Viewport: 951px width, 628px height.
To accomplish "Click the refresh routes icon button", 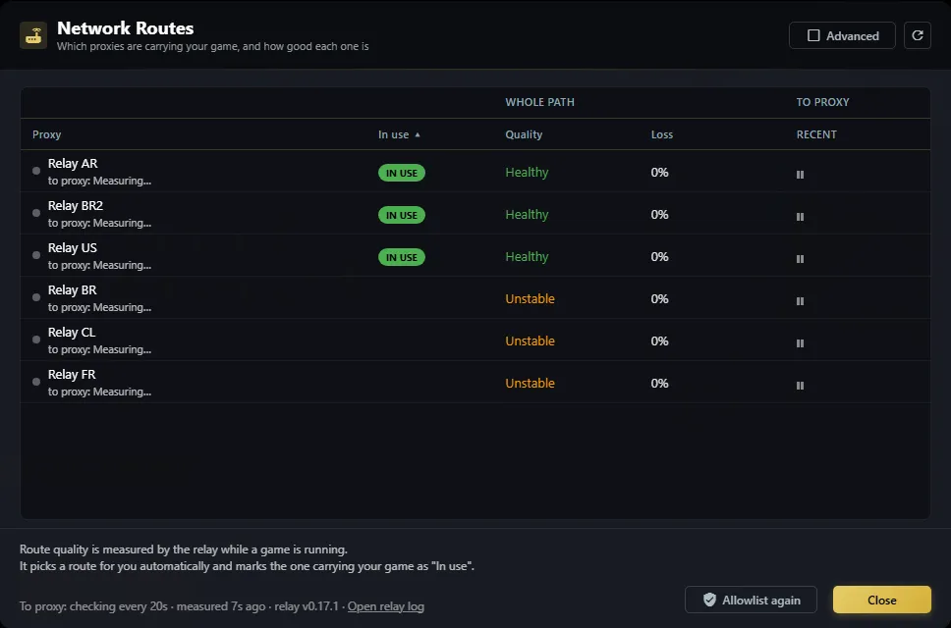I will point(917,35).
